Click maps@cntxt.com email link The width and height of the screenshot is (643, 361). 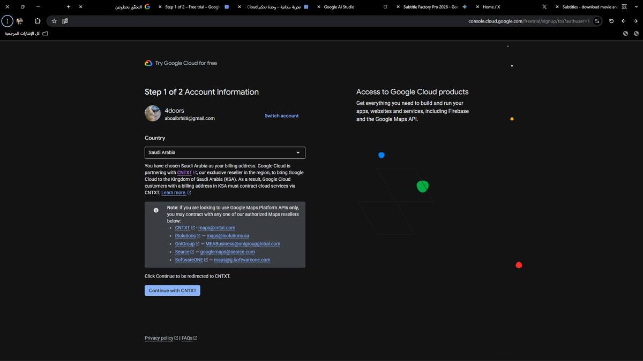coord(216,228)
